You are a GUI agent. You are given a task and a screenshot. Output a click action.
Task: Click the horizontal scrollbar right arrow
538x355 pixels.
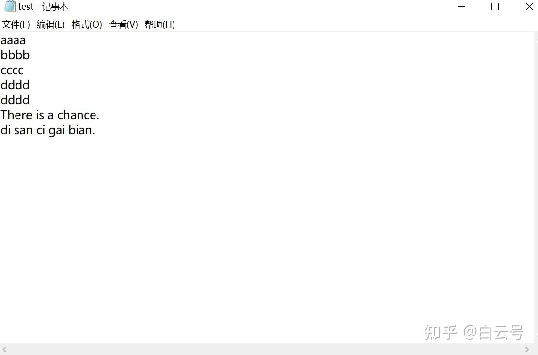tap(527, 350)
